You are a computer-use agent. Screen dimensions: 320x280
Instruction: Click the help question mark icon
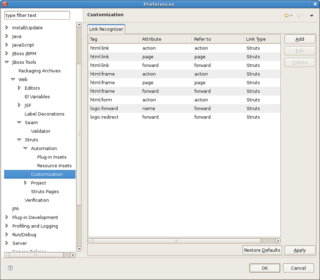[10, 268]
